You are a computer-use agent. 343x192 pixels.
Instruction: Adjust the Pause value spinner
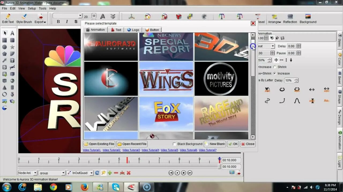click(299, 53)
